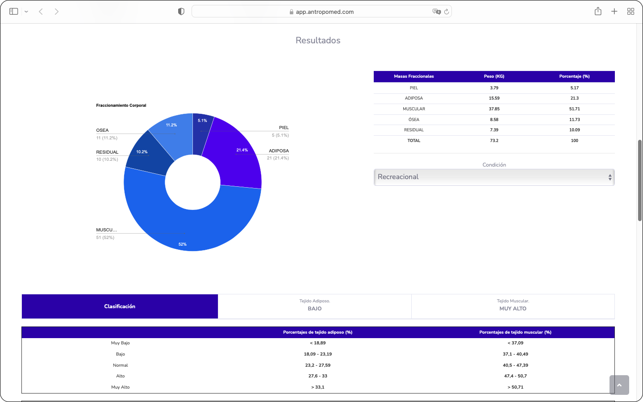Click the Masas Fraccionales column header

(x=414, y=76)
